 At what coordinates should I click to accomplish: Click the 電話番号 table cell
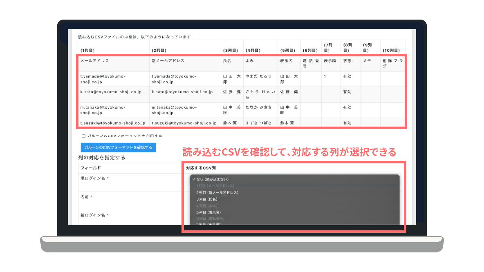point(311,64)
